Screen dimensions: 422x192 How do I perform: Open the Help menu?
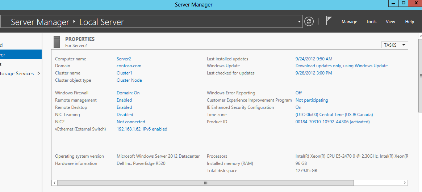[x=410, y=22]
